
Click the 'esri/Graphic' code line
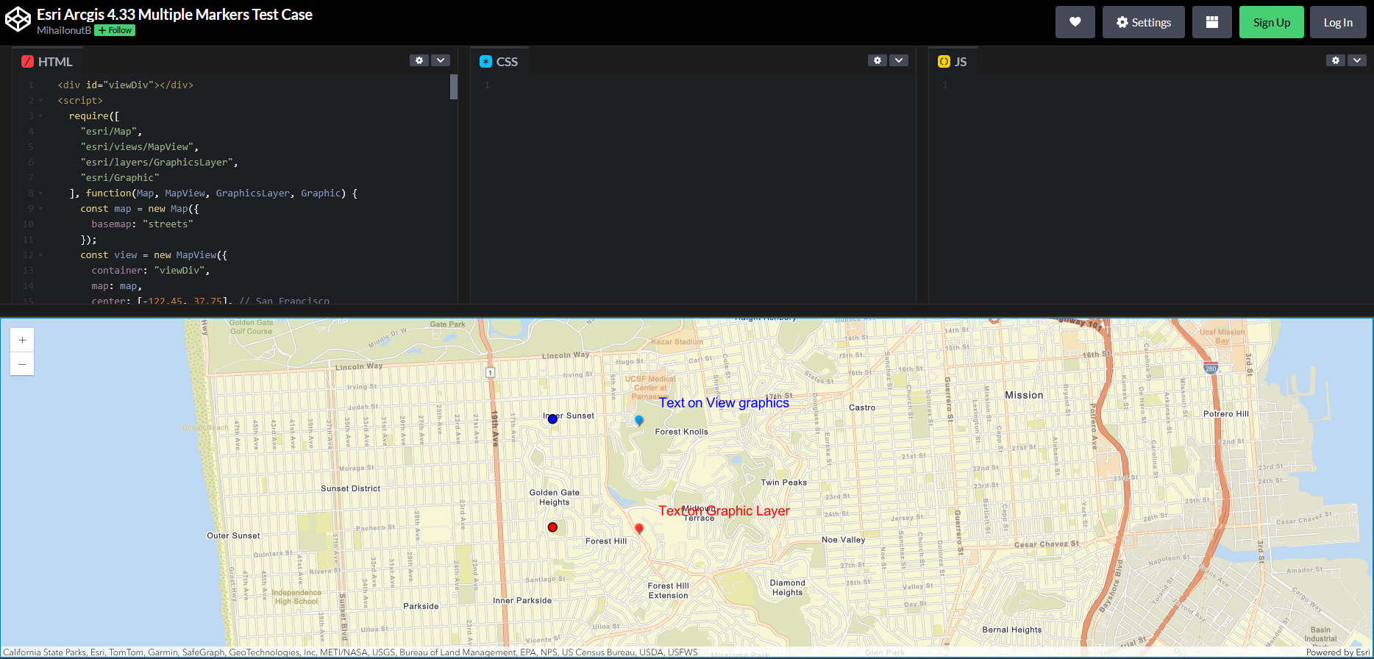pos(120,178)
